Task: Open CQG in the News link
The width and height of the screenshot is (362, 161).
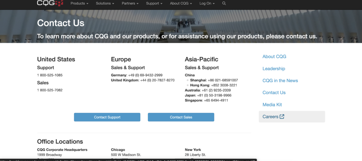Action: click(x=280, y=80)
